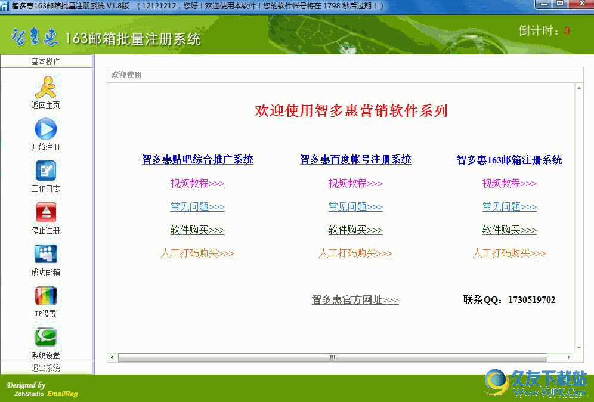The image size is (594, 402).
Task: Open the IP设置 colorful icon
Action: click(x=45, y=295)
